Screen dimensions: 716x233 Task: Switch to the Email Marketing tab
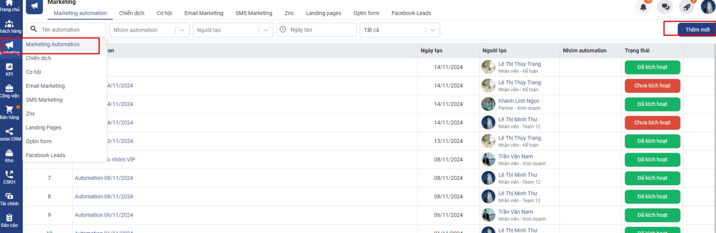pyautogui.click(x=204, y=13)
